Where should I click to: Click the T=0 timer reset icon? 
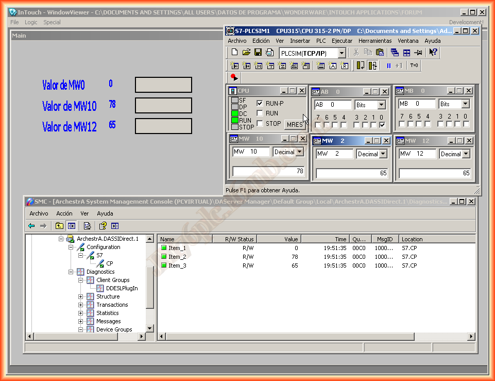click(414, 65)
